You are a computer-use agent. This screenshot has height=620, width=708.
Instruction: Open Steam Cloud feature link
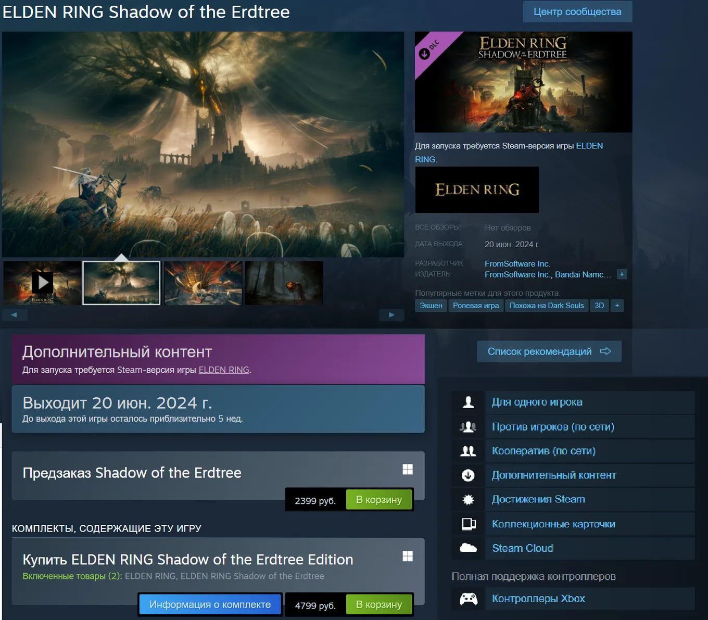click(x=523, y=548)
